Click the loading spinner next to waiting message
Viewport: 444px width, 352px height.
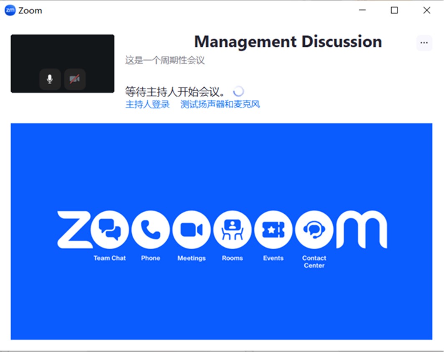click(x=239, y=91)
